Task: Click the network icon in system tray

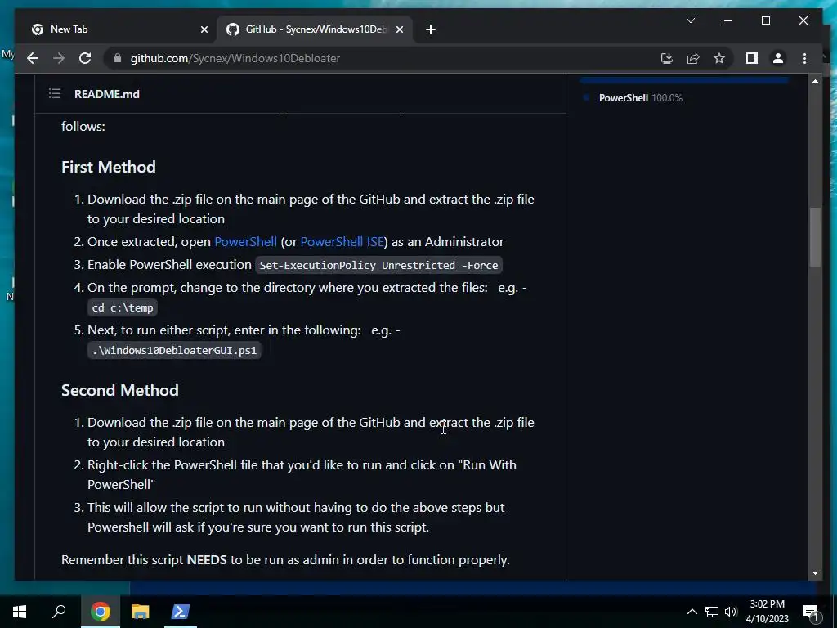Action: click(712, 612)
